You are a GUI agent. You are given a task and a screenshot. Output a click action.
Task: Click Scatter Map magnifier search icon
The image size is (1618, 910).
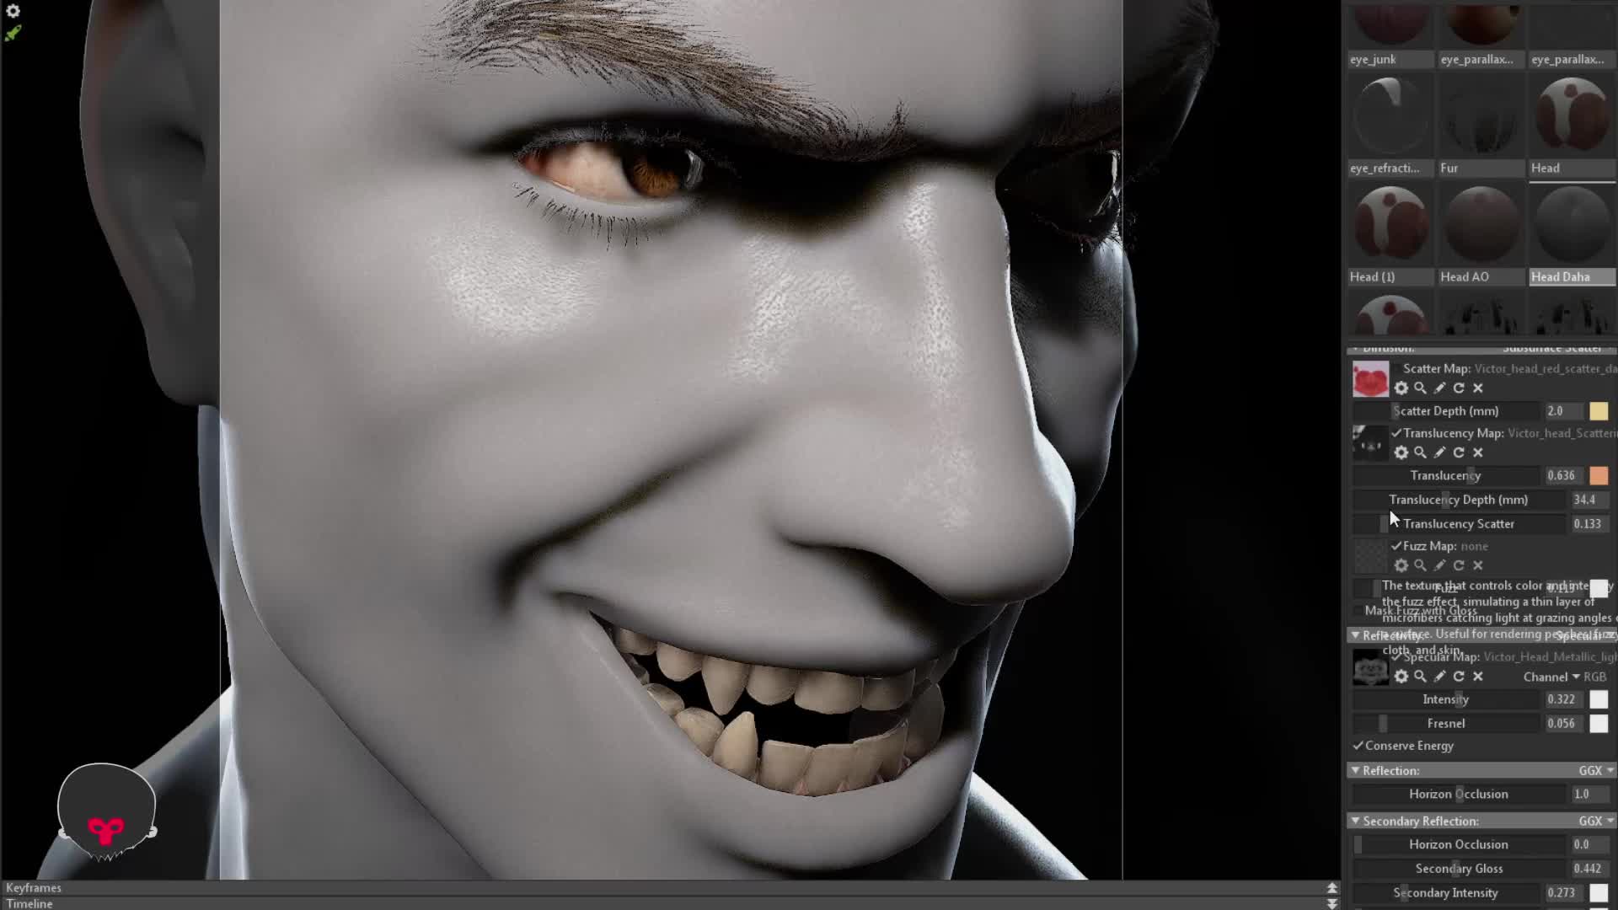(x=1420, y=388)
